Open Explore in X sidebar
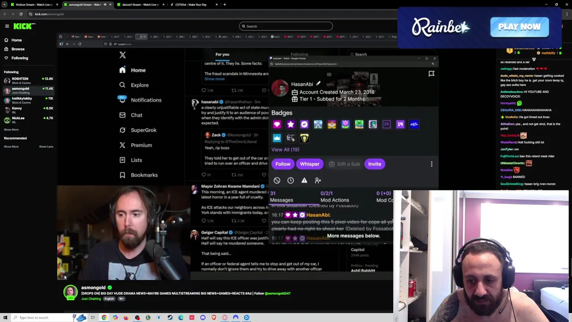The image size is (572, 322). click(x=134, y=85)
